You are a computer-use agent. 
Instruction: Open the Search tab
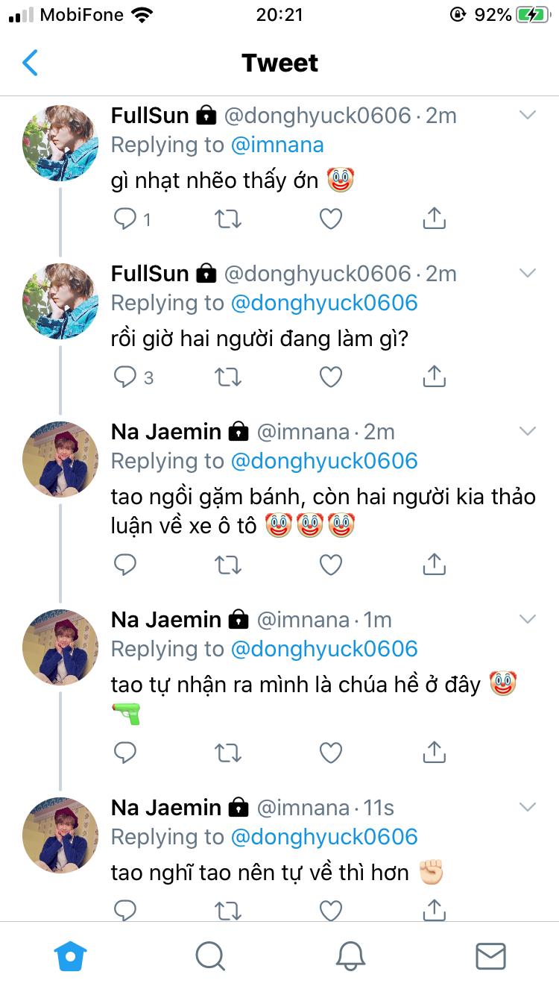[210, 955]
